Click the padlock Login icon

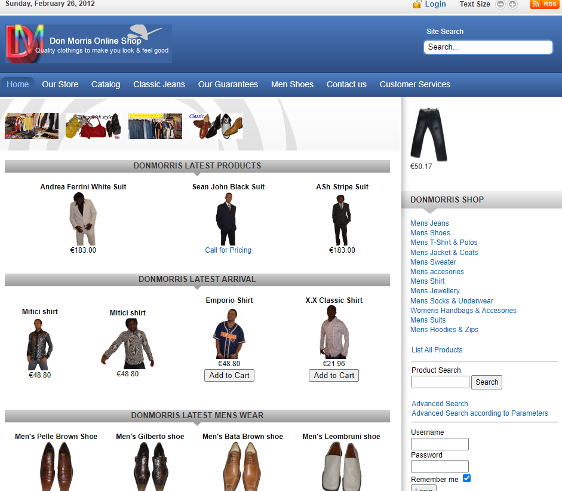point(417,4)
